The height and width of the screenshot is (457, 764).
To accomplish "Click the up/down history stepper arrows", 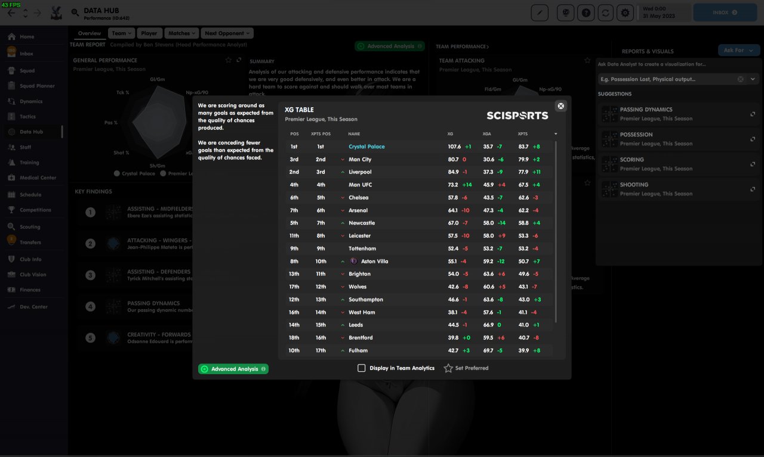I will coord(24,13).
